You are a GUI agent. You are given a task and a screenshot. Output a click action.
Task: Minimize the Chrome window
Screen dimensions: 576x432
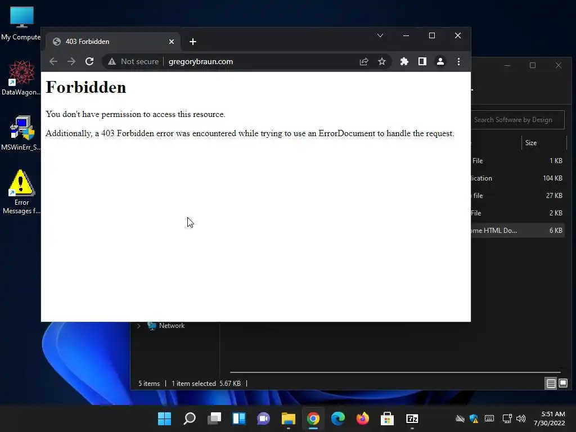pos(406,35)
